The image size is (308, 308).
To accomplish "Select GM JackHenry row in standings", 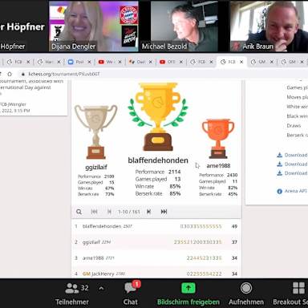I will coord(156,274).
